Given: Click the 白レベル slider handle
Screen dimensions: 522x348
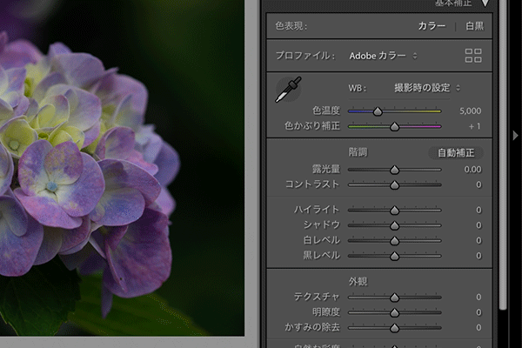Looking at the screenshot, I should pyautogui.click(x=394, y=241).
